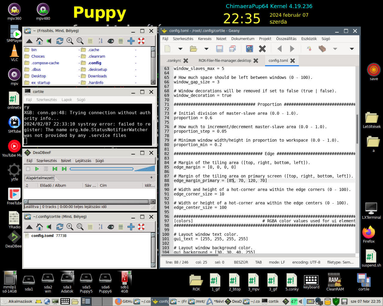This screenshot has height=306, width=383.
Task: Click the open file folder icon in Geany
Action: pos(193,49)
